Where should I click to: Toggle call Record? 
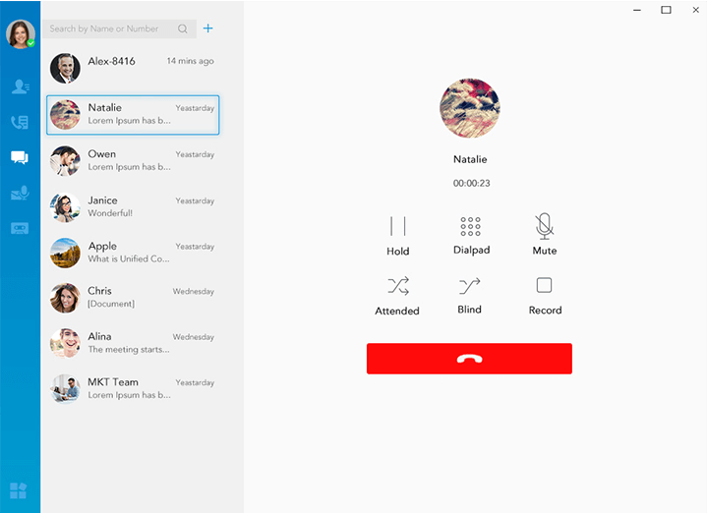tap(545, 296)
